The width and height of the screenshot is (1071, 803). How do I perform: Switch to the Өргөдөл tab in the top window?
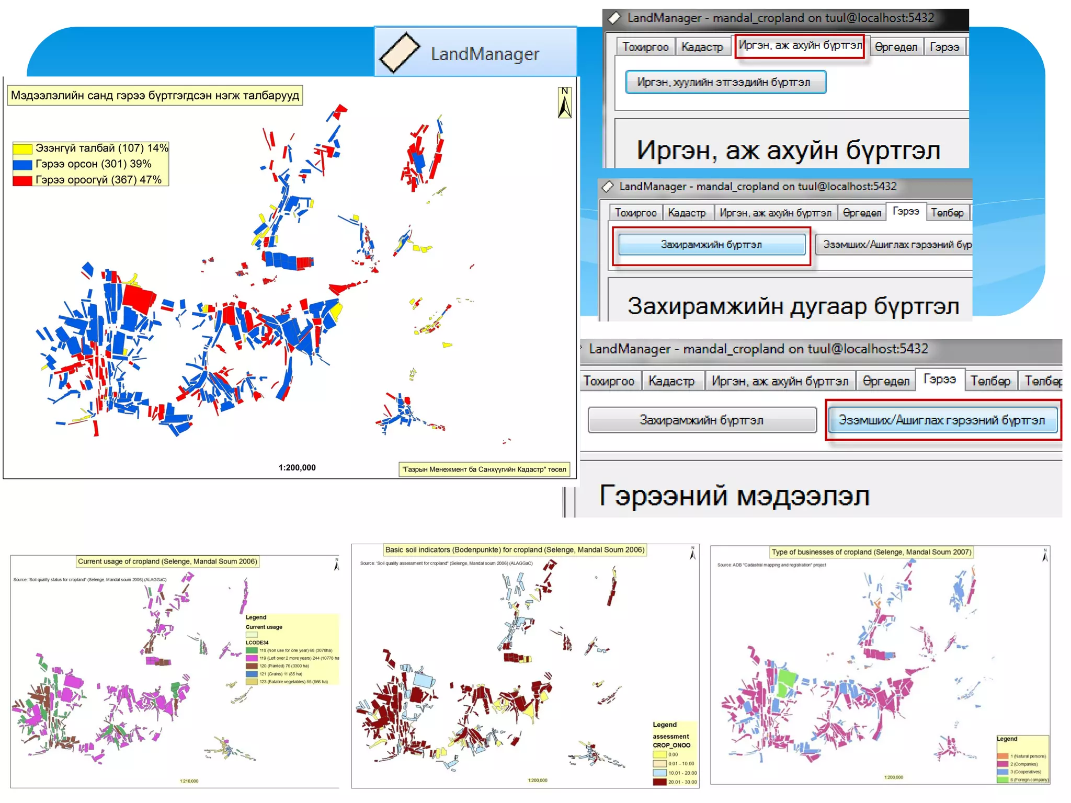pyautogui.click(x=896, y=47)
